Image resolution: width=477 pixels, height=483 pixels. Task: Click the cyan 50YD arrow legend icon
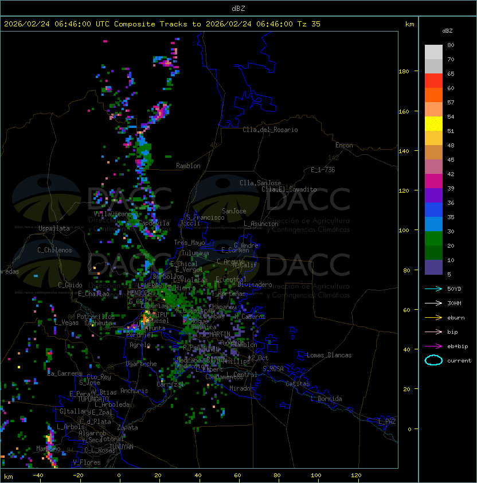click(x=433, y=289)
